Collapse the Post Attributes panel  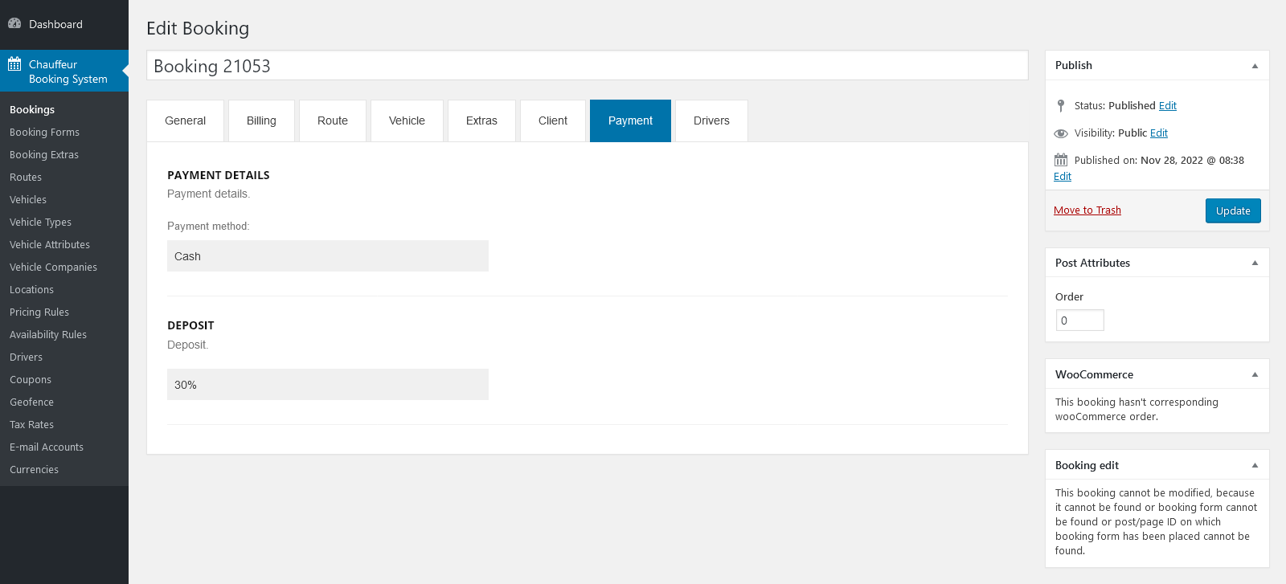[x=1255, y=263]
